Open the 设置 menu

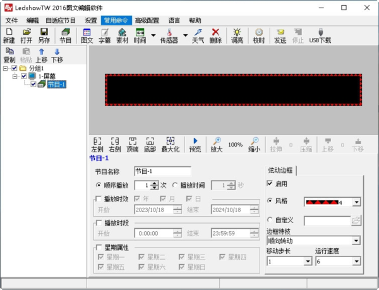tap(91, 20)
